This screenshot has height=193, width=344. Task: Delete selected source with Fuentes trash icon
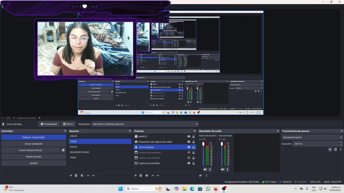(141, 176)
